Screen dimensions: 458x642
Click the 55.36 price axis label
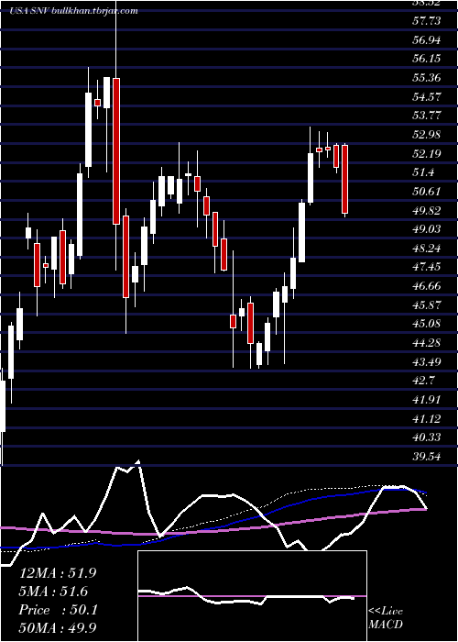coord(426,77)
